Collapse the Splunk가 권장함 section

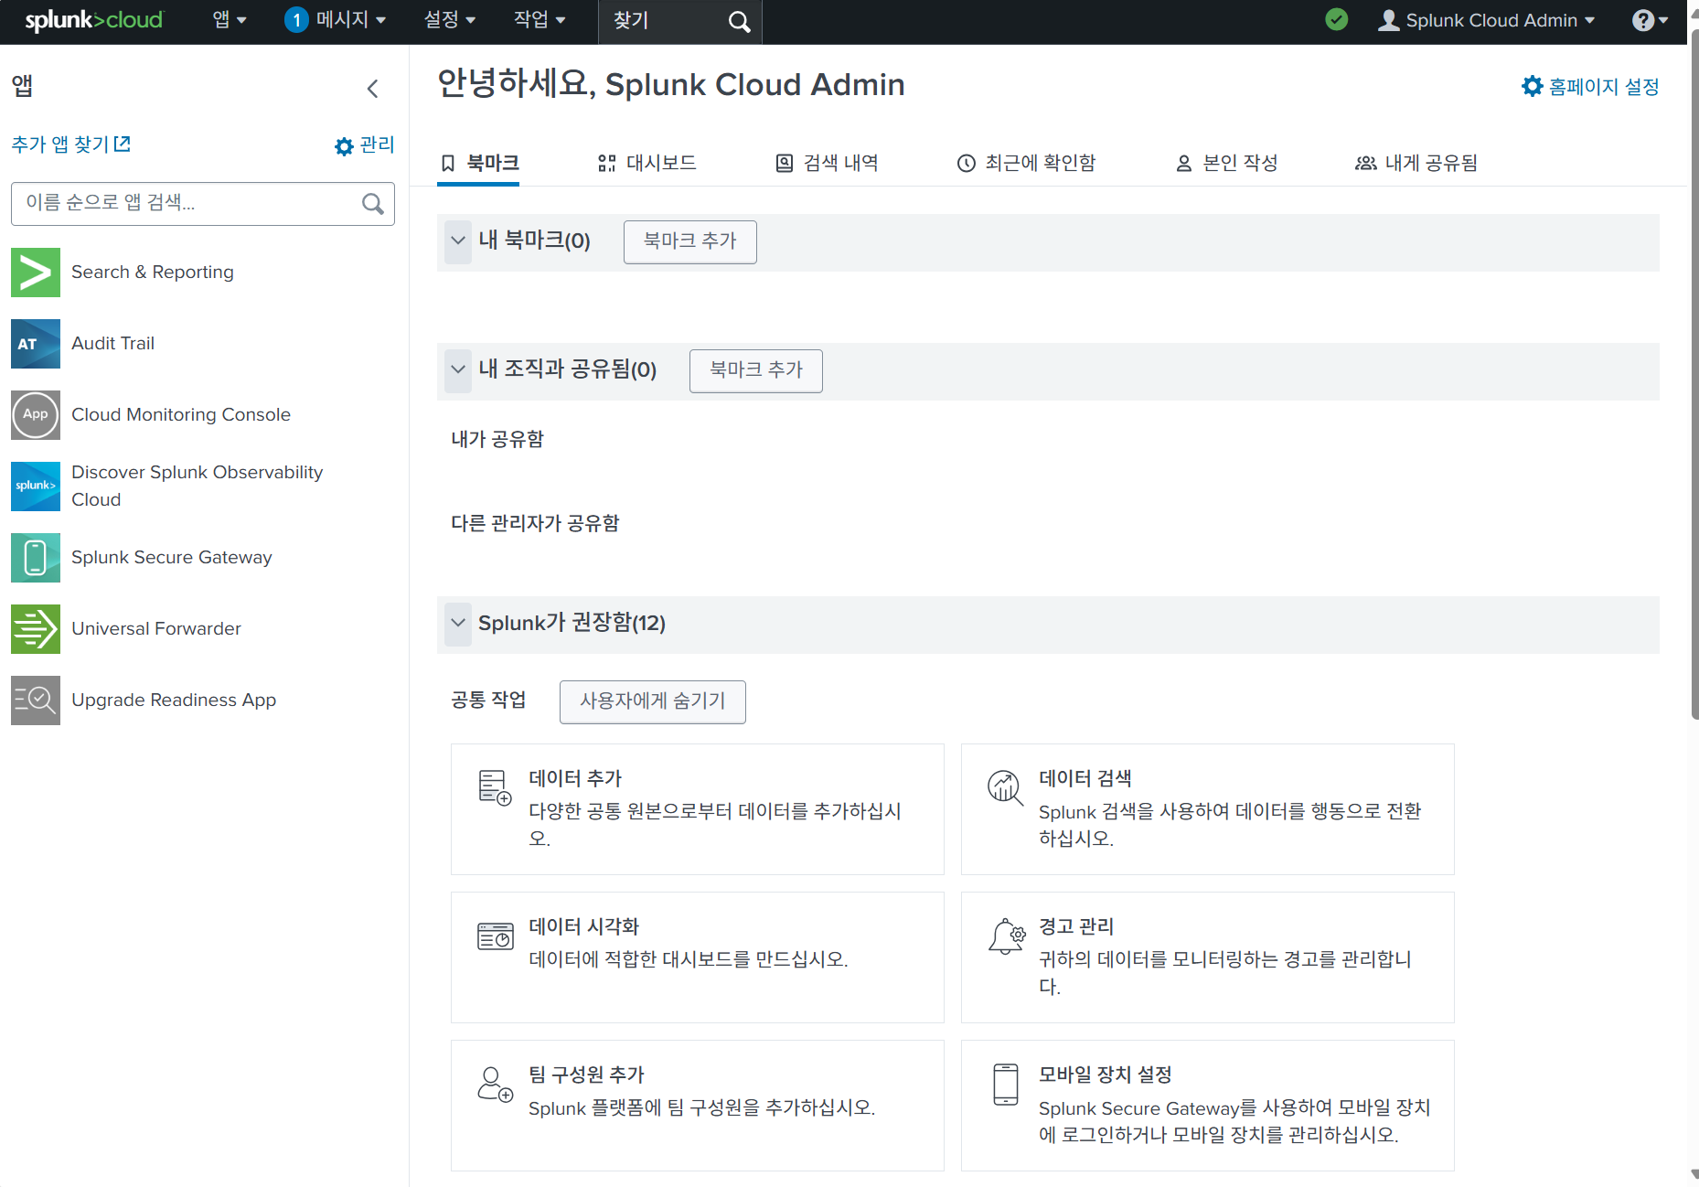click(458, 624)
